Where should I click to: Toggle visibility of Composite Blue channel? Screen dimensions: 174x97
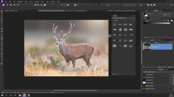(x=170, y=80)
